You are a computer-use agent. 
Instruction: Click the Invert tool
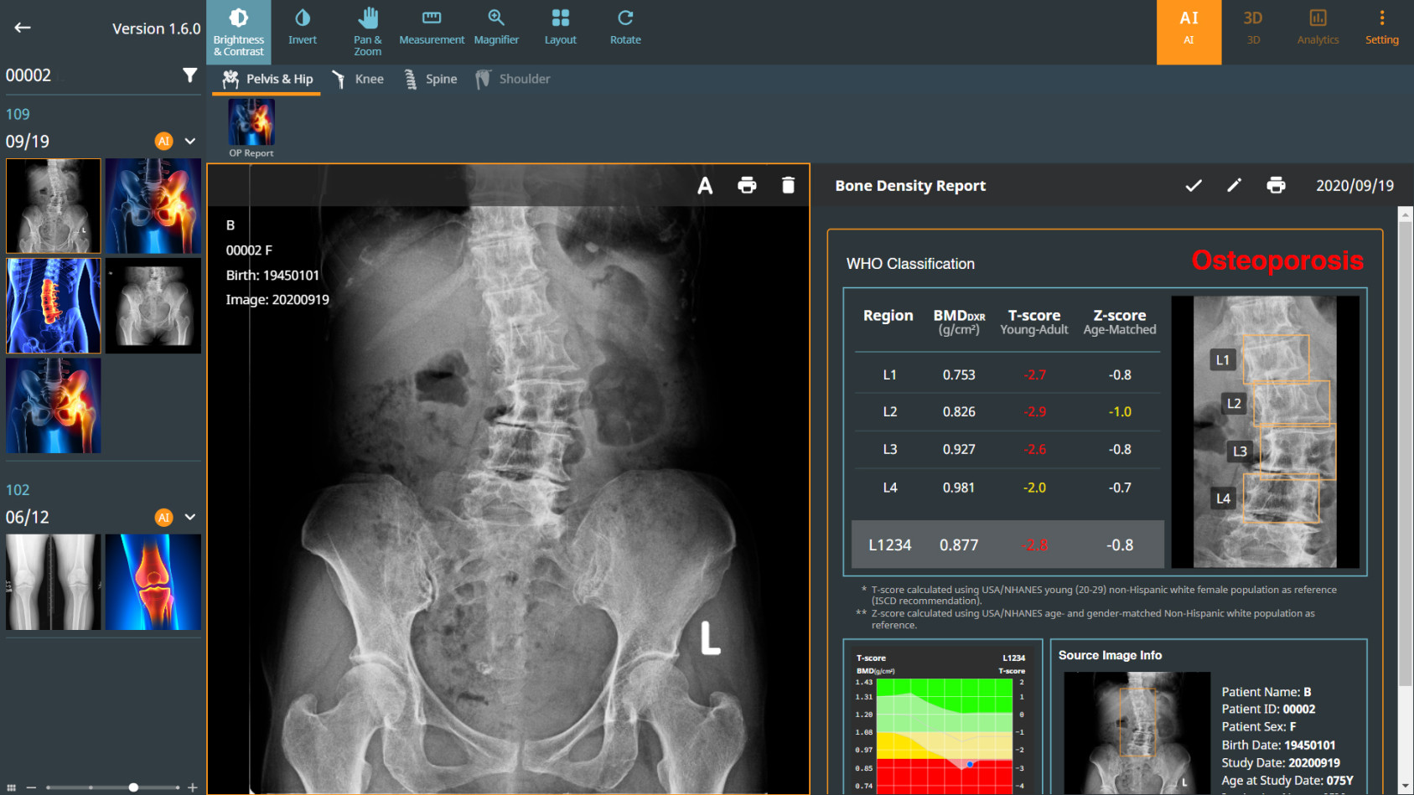[x=303, y=28]
